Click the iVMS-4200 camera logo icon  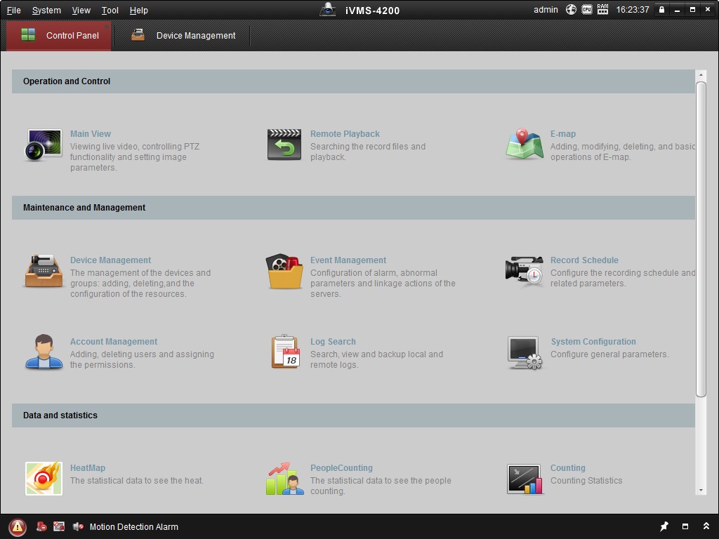pos(328,10)
